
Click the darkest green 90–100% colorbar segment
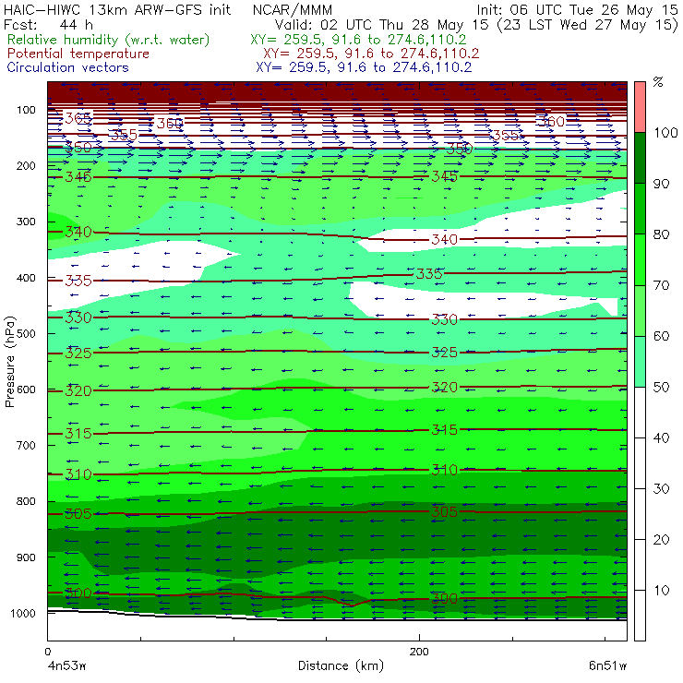point(640,158)
